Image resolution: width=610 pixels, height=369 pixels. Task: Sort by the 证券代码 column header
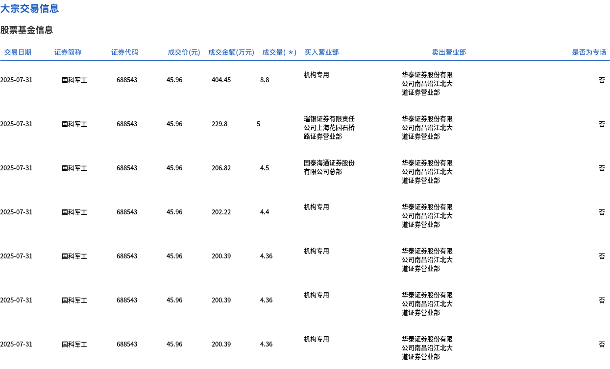pos(125,52)
